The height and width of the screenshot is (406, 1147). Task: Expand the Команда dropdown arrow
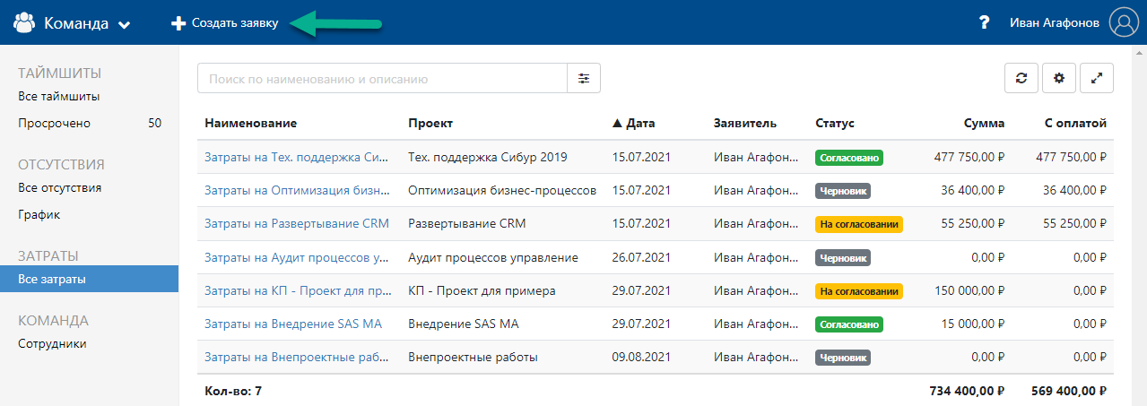(x=124, y=24)
